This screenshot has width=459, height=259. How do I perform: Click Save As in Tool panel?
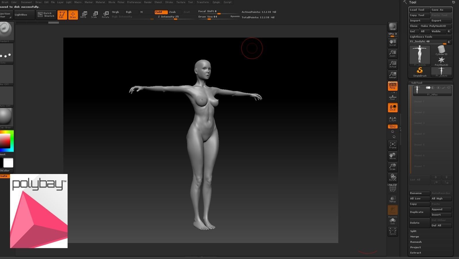pyautogui.click(x=441, y=10)
